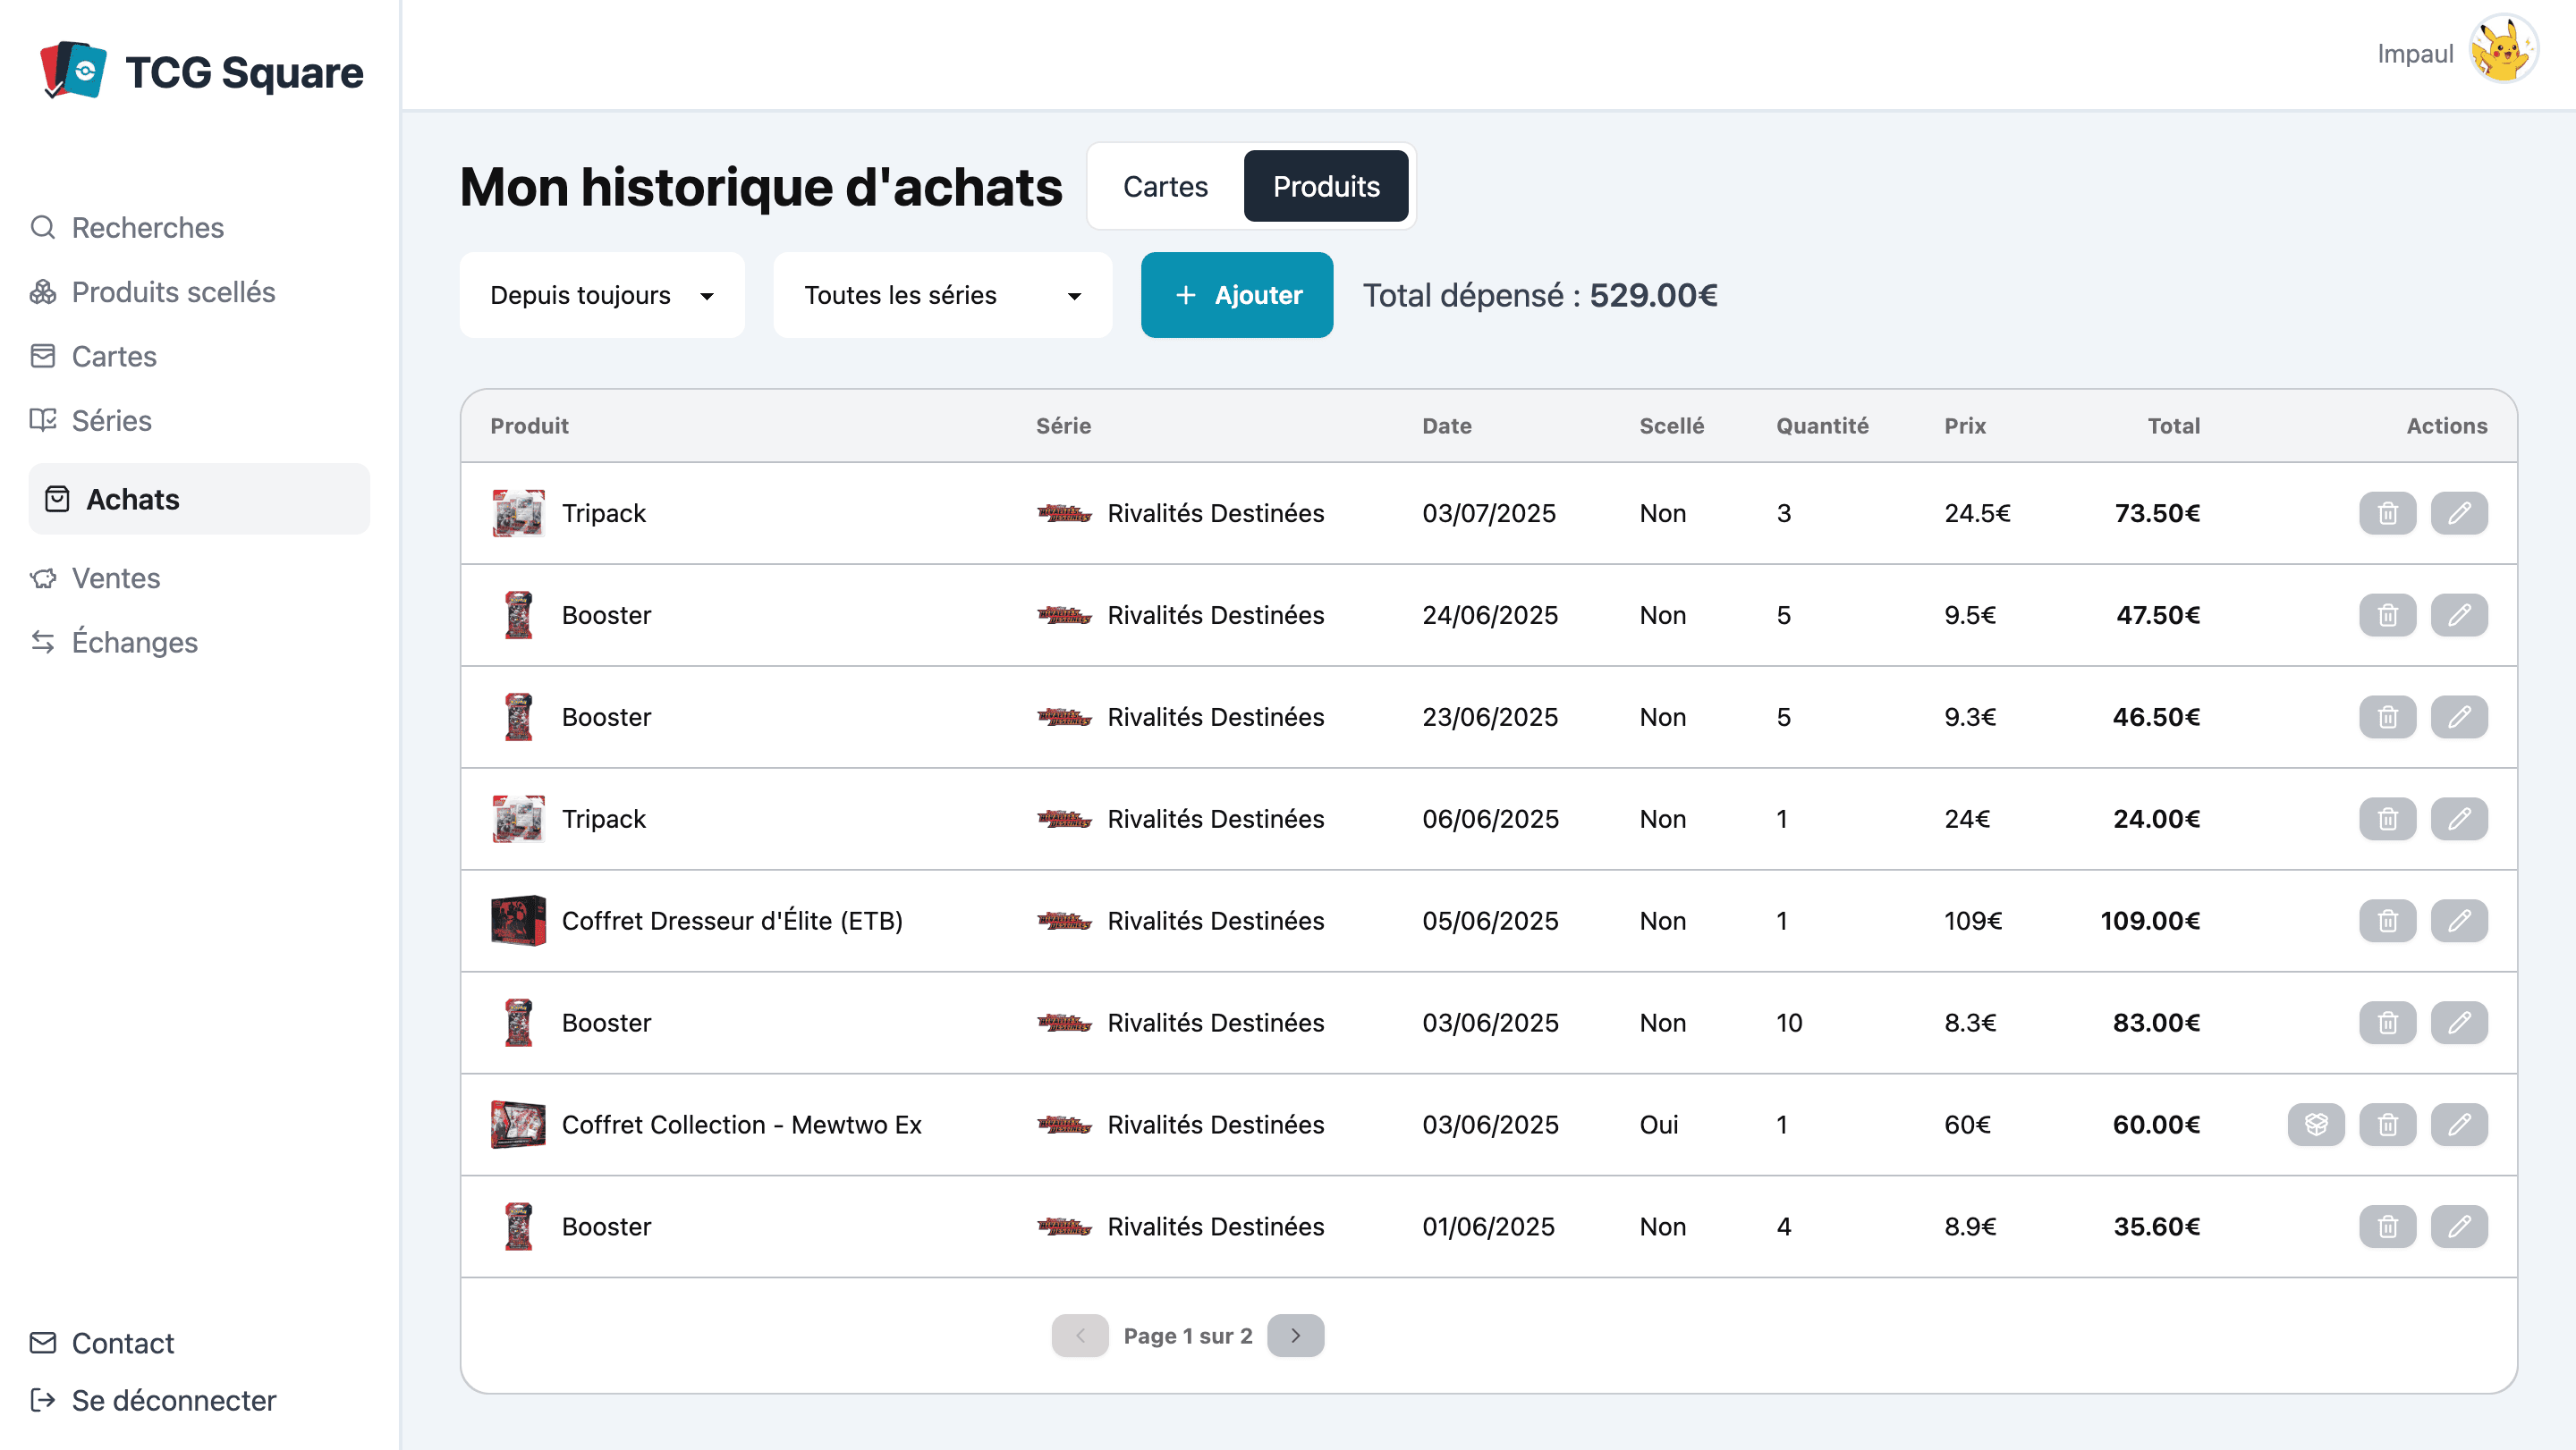2576x1450 pixels.
Task: Click Se déconnecter to log out
Action: [x=173, y=1400]
